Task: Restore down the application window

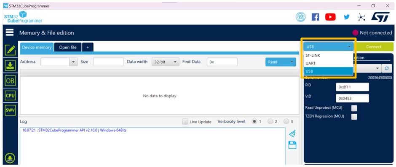Action: [x=373, y=6]
